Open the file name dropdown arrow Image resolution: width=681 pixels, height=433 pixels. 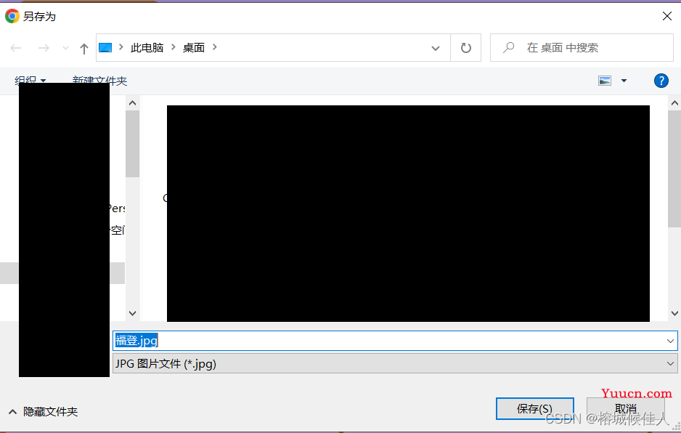pos(670,341)
